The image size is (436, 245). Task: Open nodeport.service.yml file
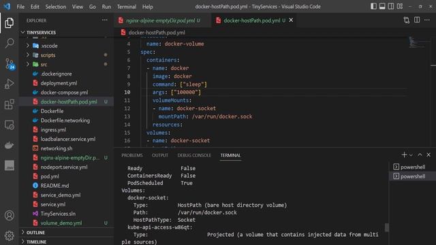67,167
